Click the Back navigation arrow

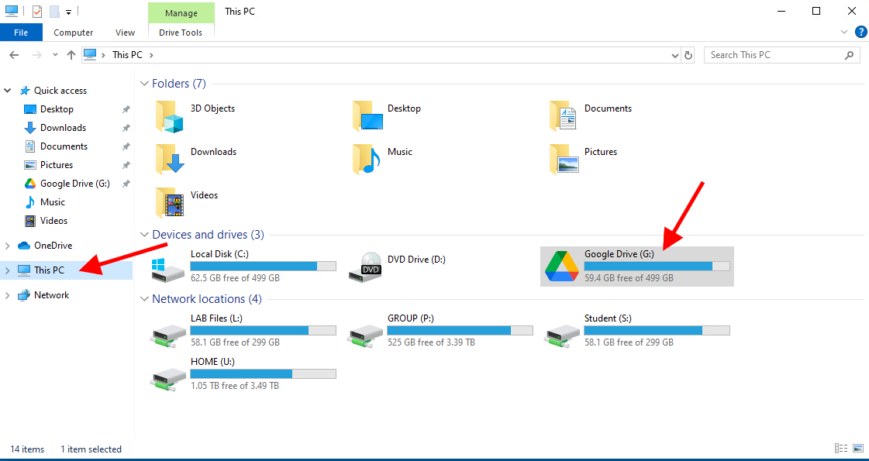coord(13,54)
